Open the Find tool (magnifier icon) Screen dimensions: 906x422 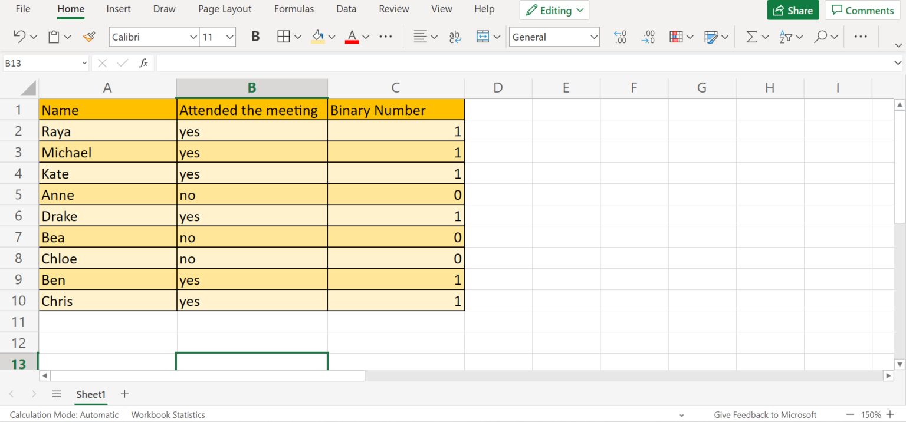click(820, 37)
